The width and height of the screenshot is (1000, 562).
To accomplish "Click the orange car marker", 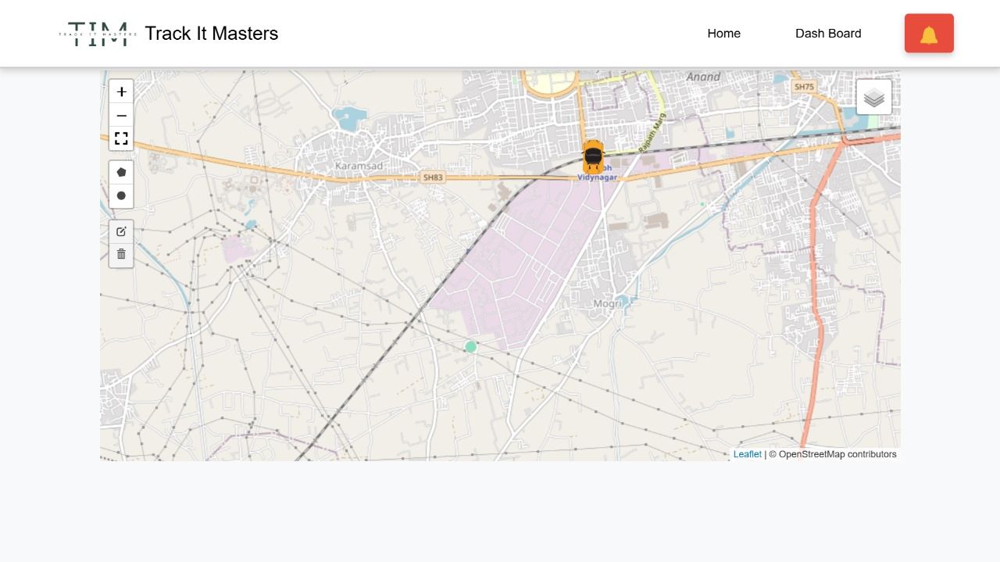I will point(593,157).
